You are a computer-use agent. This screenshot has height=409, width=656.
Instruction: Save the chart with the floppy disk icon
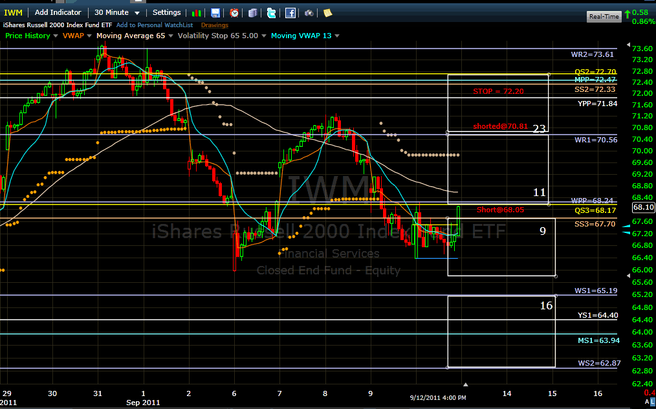(x=215, y=13)
